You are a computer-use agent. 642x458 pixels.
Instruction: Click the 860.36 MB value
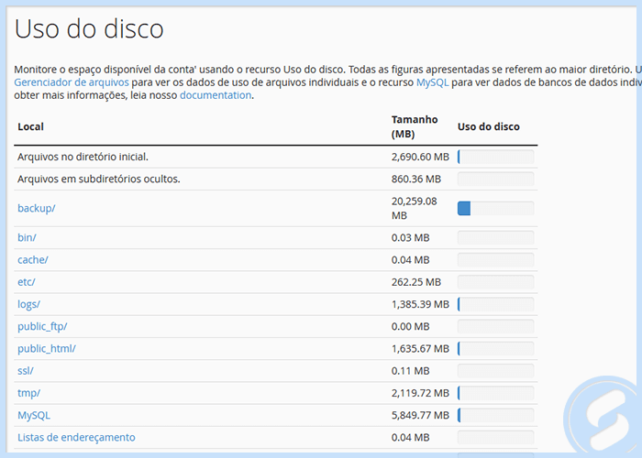416,179
